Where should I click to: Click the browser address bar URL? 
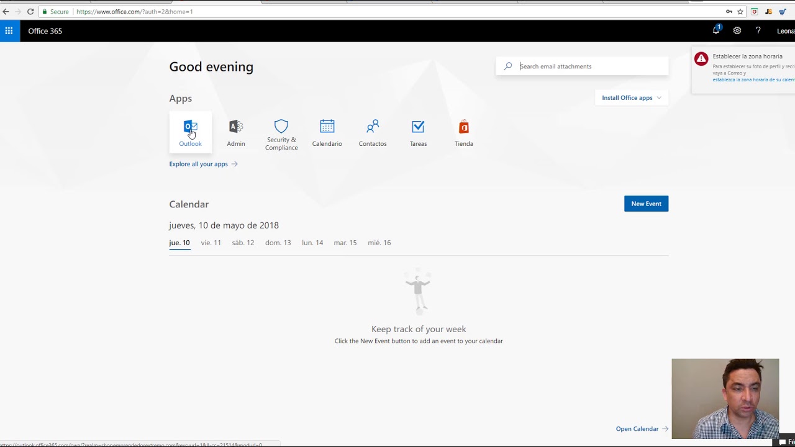click(x=135, y=11)
